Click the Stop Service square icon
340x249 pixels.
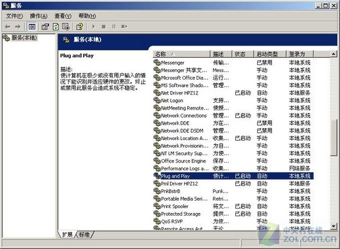pyautogui.click(x=103, y=27)
